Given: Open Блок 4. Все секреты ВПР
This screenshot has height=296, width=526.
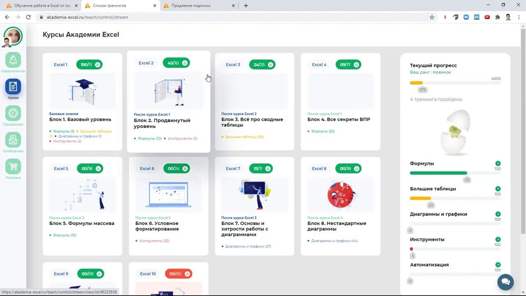Looking at the screenshot, I should point(339,120).
